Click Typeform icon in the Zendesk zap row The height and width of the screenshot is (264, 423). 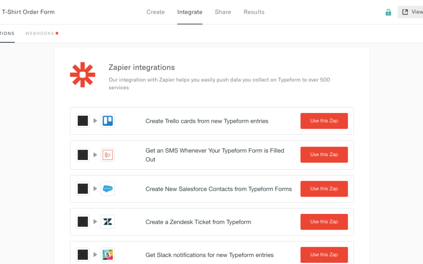pos(83,222)
